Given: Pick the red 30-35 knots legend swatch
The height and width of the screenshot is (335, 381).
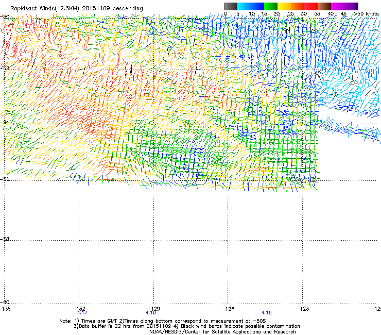Looking at the screenshot, I should pyautogui.click(x=311, y=6).
